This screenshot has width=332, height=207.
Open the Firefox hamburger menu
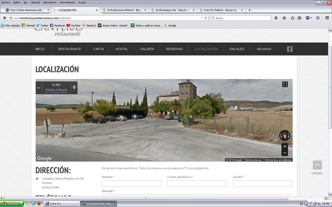pos(327,18)
